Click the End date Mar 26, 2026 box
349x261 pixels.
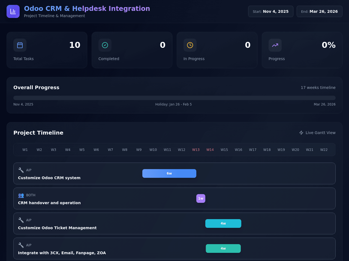[320, 11]
